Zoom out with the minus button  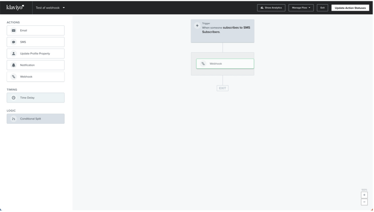click(x=364, y=202)
